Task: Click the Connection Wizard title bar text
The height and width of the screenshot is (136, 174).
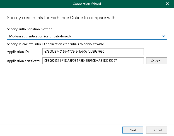Action: point(87,4)
